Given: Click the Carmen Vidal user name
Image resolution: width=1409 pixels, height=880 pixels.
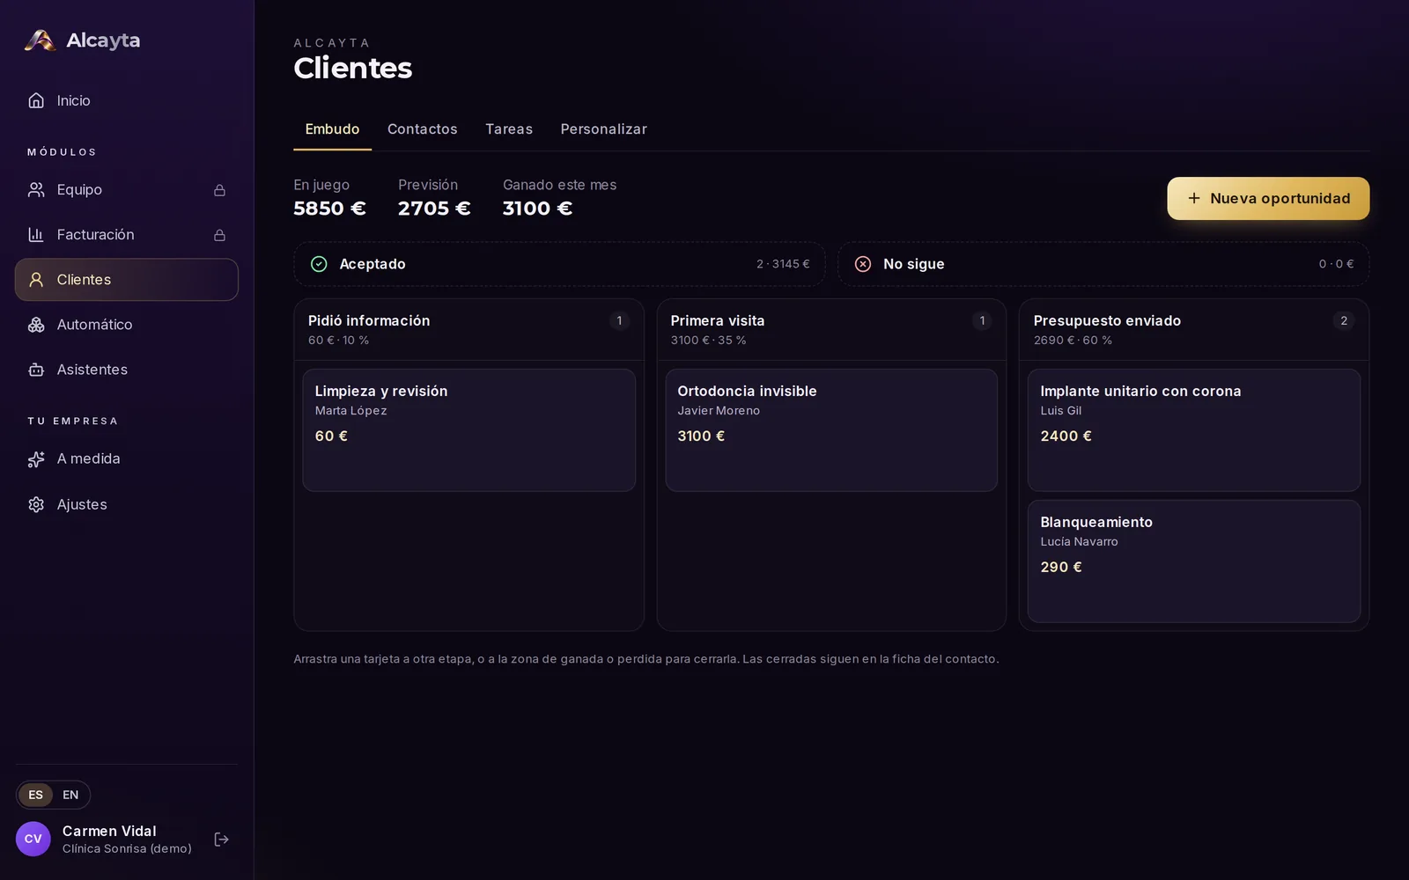Looking at the screenshot, I should [x=109, y=831].
